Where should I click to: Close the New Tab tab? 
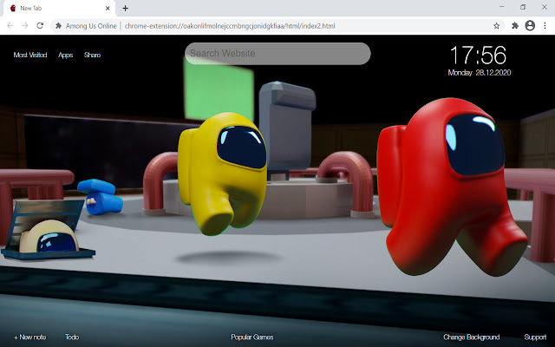point(108,8)
